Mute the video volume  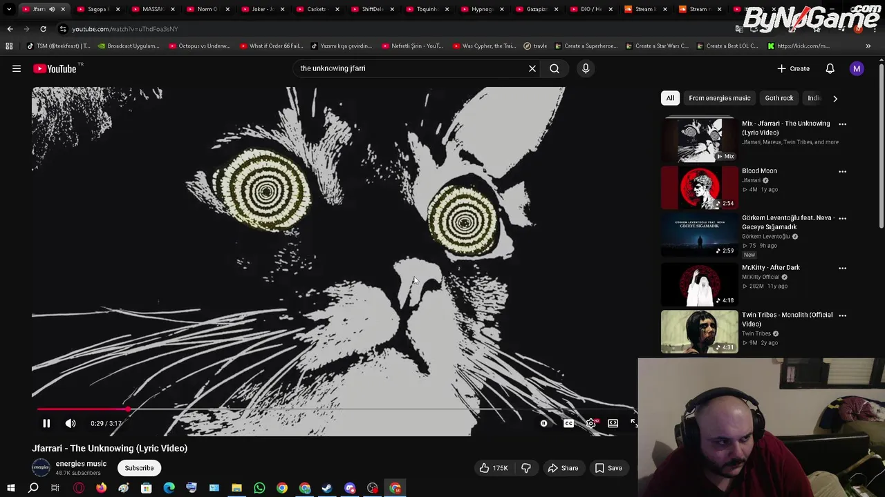coord(71,423)
